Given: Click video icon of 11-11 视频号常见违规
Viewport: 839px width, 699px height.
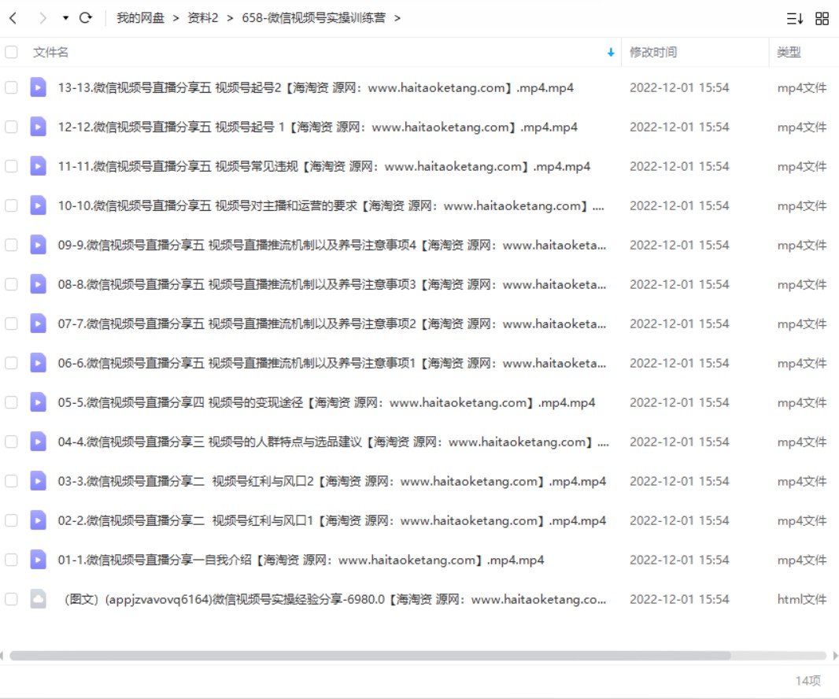Looking at the screenshot, I should [38, 166].
